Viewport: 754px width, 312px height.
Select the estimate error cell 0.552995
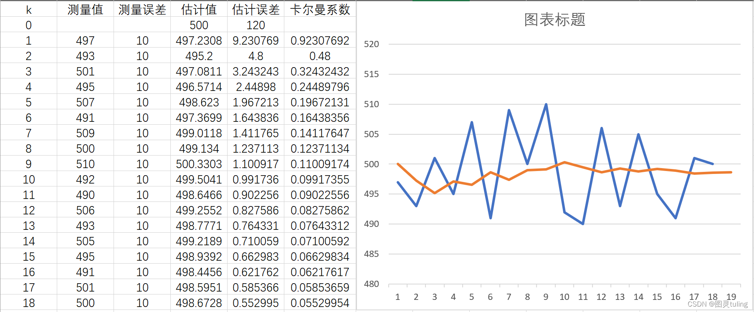click(x=256, y=303)
